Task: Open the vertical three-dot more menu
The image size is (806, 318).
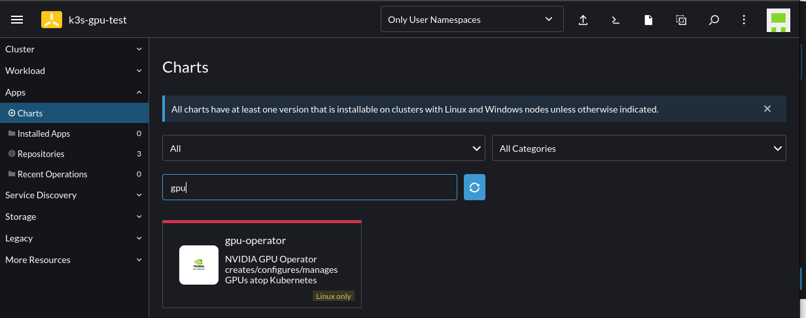Action: tap(744, 20)
